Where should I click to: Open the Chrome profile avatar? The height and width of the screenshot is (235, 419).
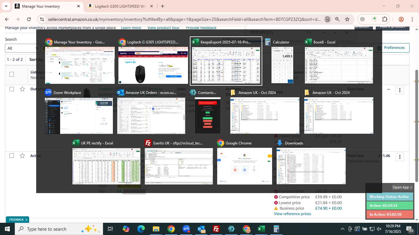[401, 19]
